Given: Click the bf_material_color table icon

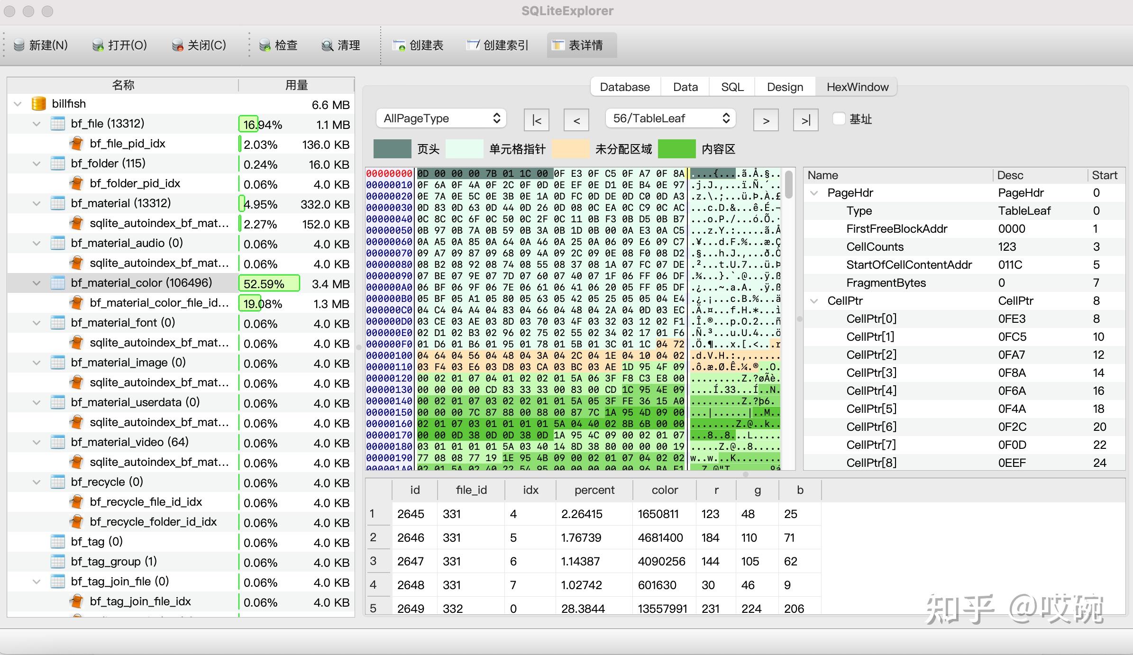Looking at the screenshot, I should point(58,283).
